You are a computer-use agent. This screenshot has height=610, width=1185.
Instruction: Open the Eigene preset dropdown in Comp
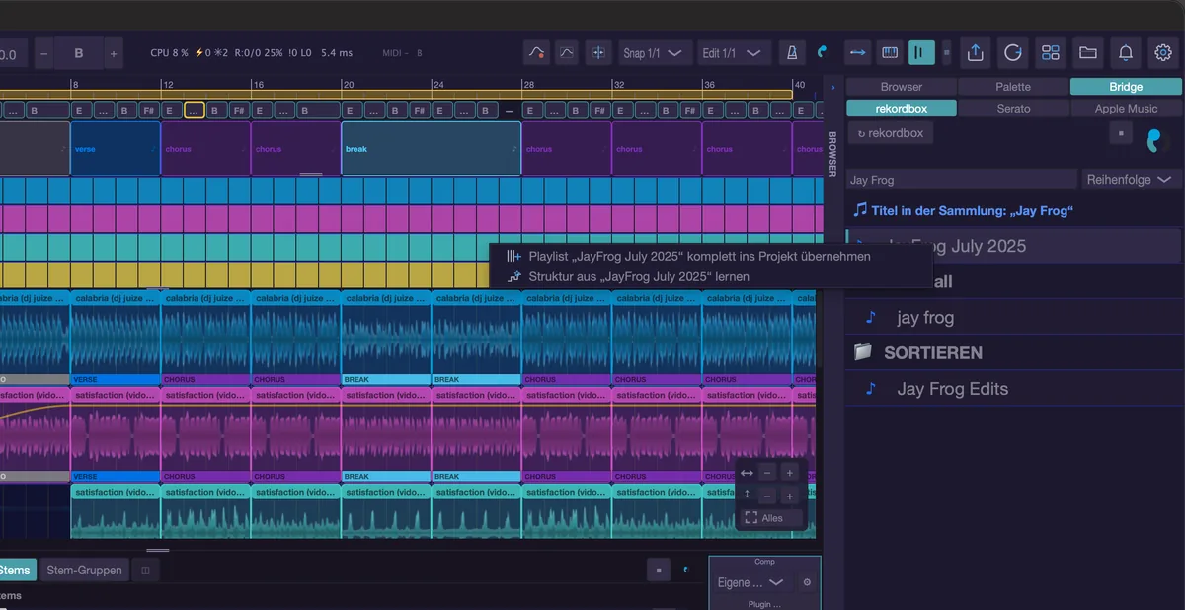[x=750, y=582]
